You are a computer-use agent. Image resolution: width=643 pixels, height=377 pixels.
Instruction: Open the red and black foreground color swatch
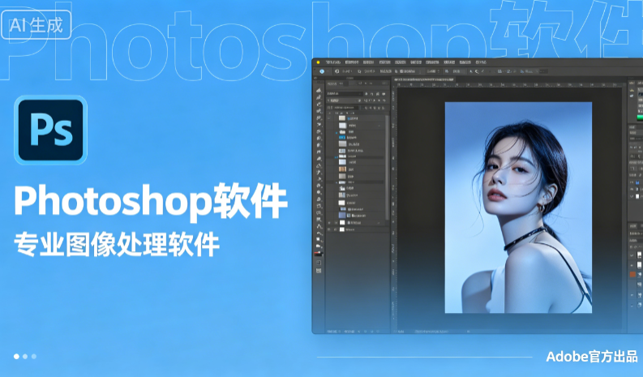318,254
